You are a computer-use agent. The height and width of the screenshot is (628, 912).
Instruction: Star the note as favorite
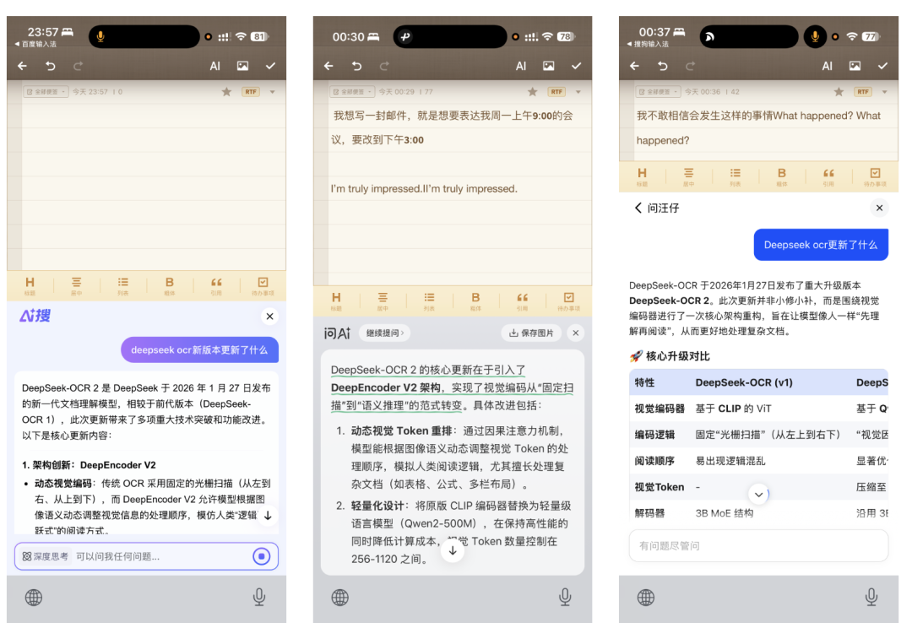(226, 90)
